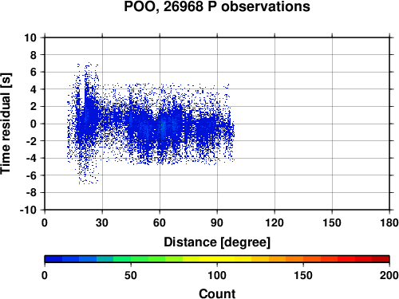The width and height of the screenshot is (399, 299).
Task: Pick the yellow colorbar segment at 100
Action: (x=217, y=259)
